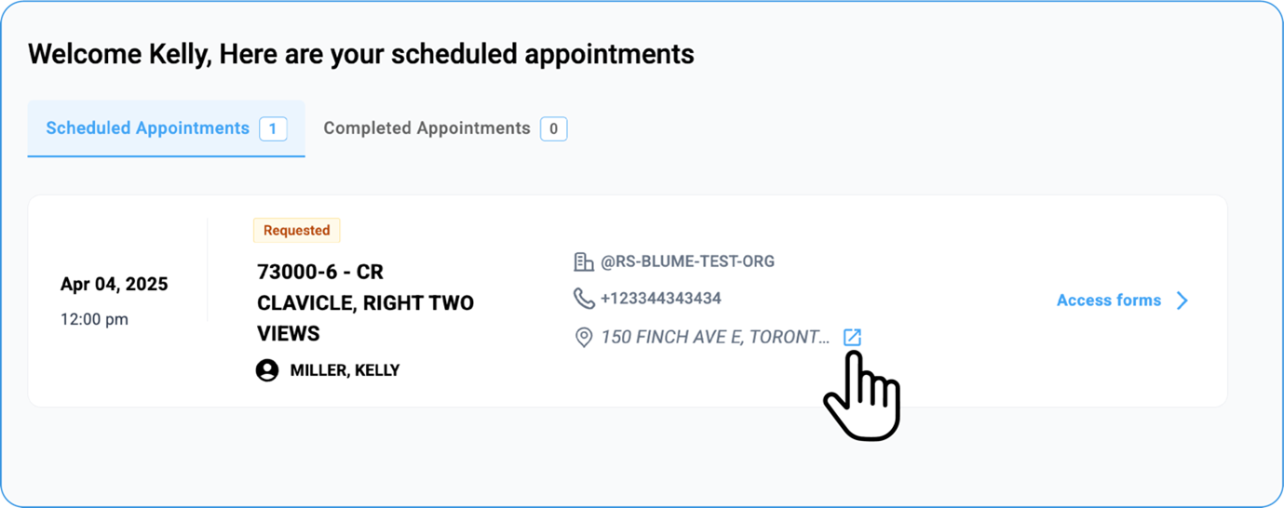
Task: Select the 73000-6 CR Clavicle exam title
Action: point(365,302)
